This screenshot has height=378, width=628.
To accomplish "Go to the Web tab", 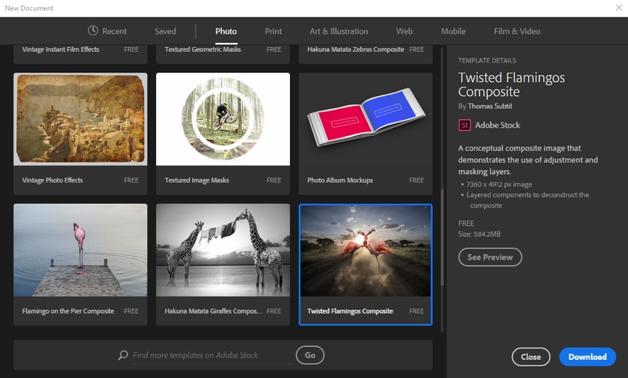I will pos(404,31).
